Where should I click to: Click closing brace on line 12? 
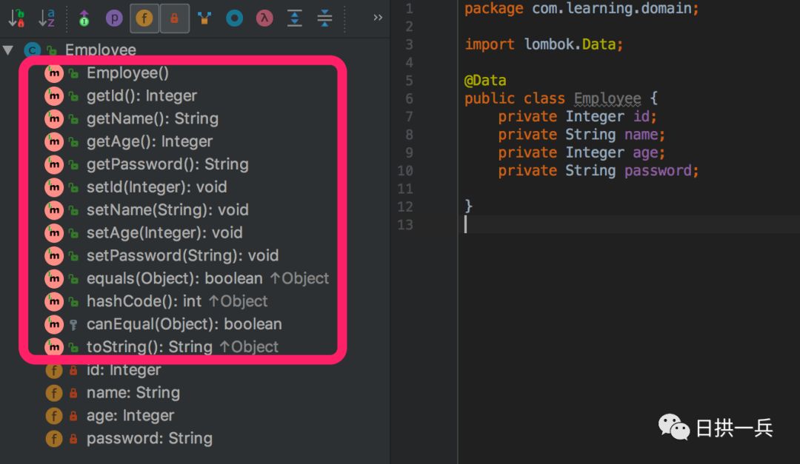pyautogui.click(x=468, y=206)
